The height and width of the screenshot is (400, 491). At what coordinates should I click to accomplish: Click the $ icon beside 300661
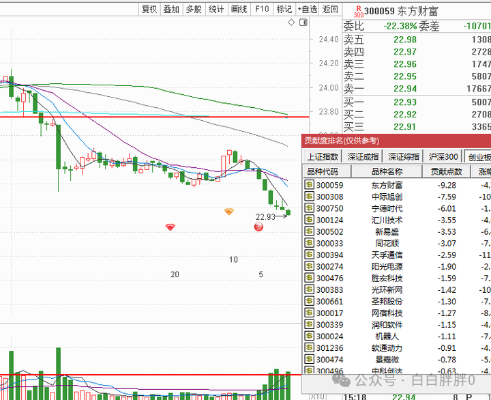tap(309, 300)
